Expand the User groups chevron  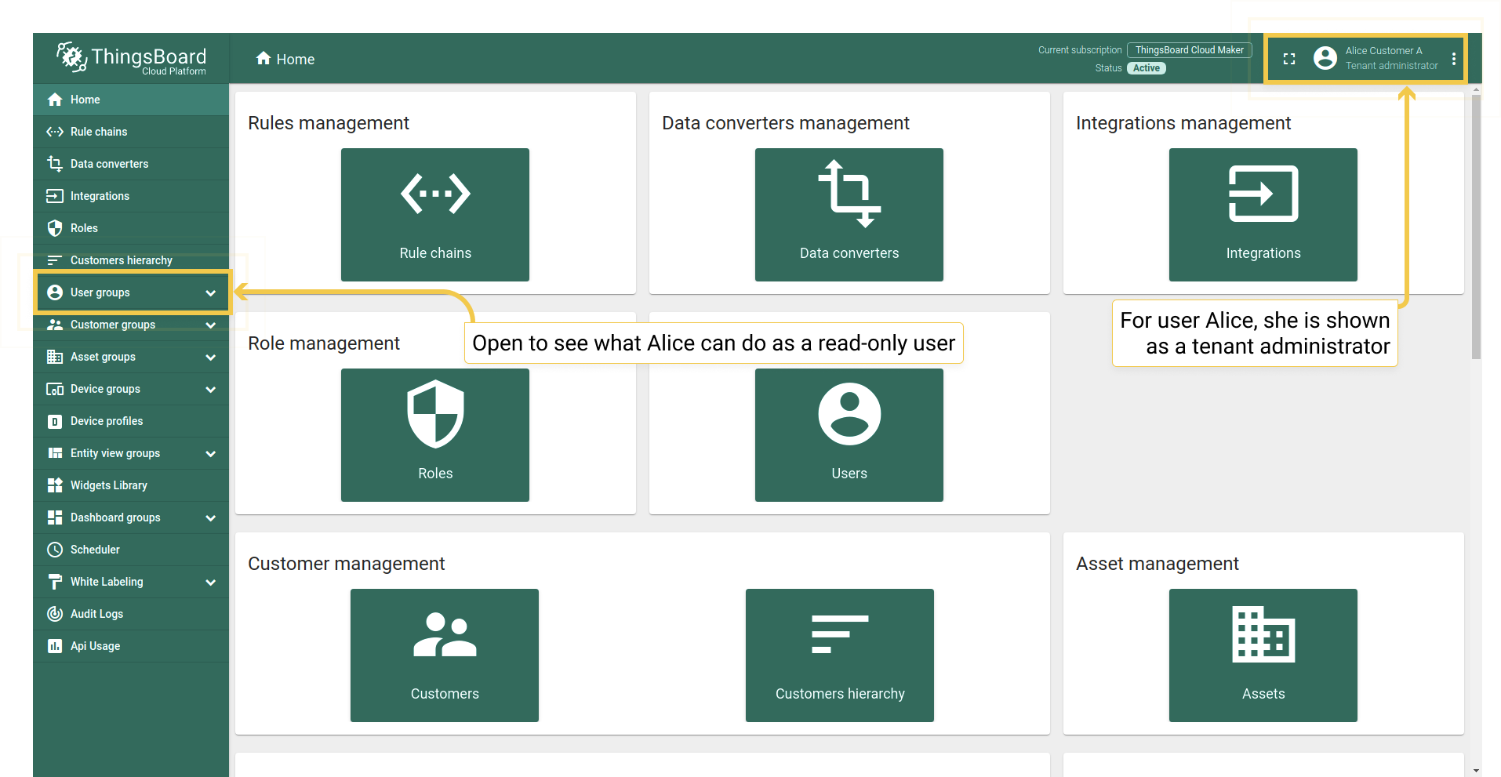point(210,293)
